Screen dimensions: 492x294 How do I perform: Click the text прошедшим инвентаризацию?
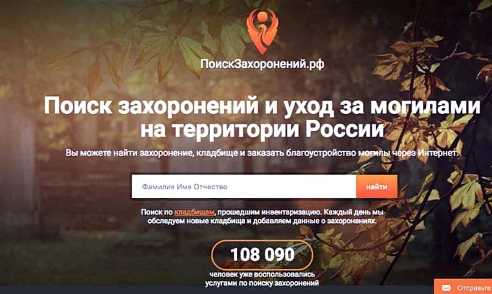(x=269, y=212)
